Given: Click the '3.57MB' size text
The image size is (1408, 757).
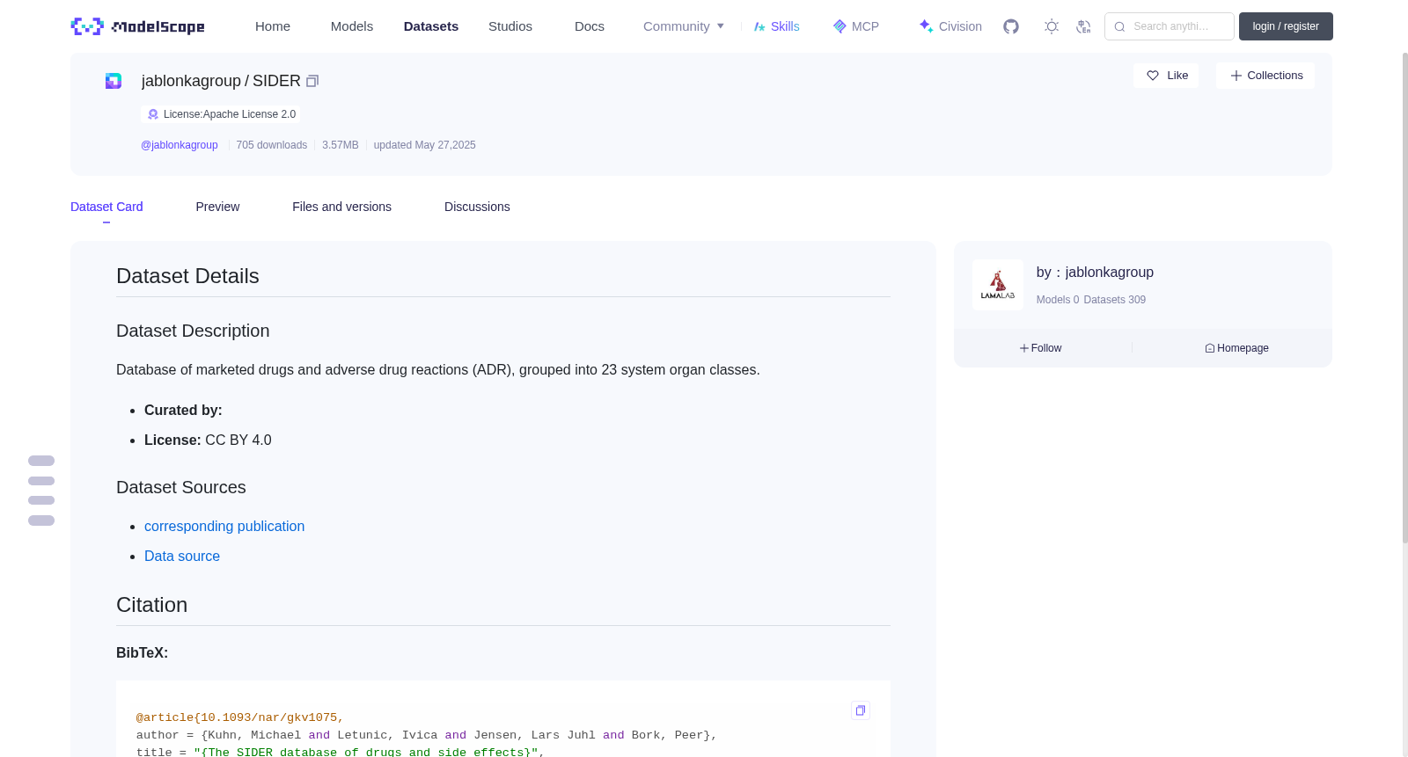Looking at the screenshot, I should (341, 145).
